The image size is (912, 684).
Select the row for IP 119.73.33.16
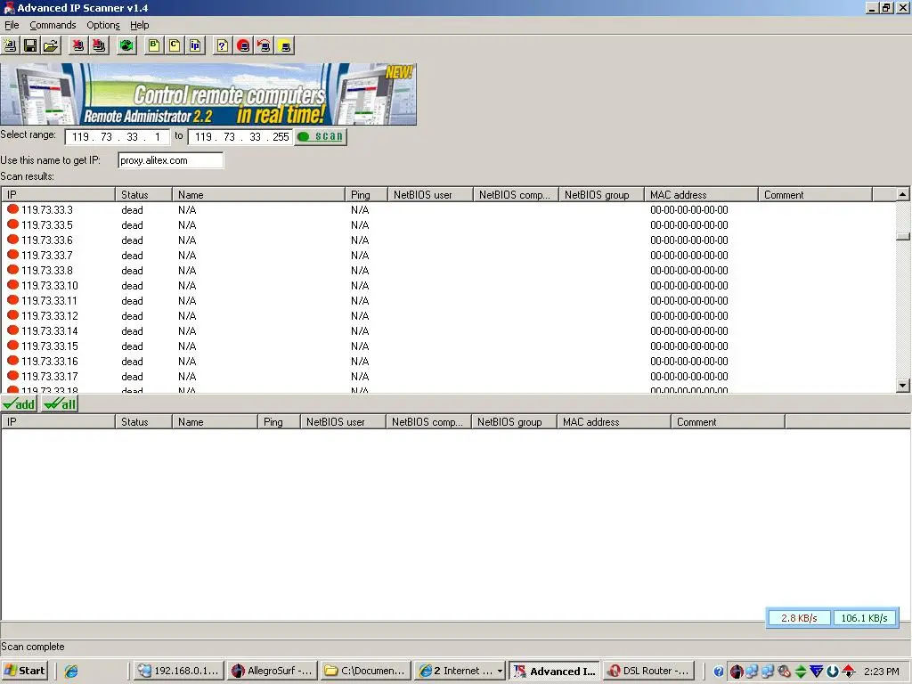(x=448, y=362)
